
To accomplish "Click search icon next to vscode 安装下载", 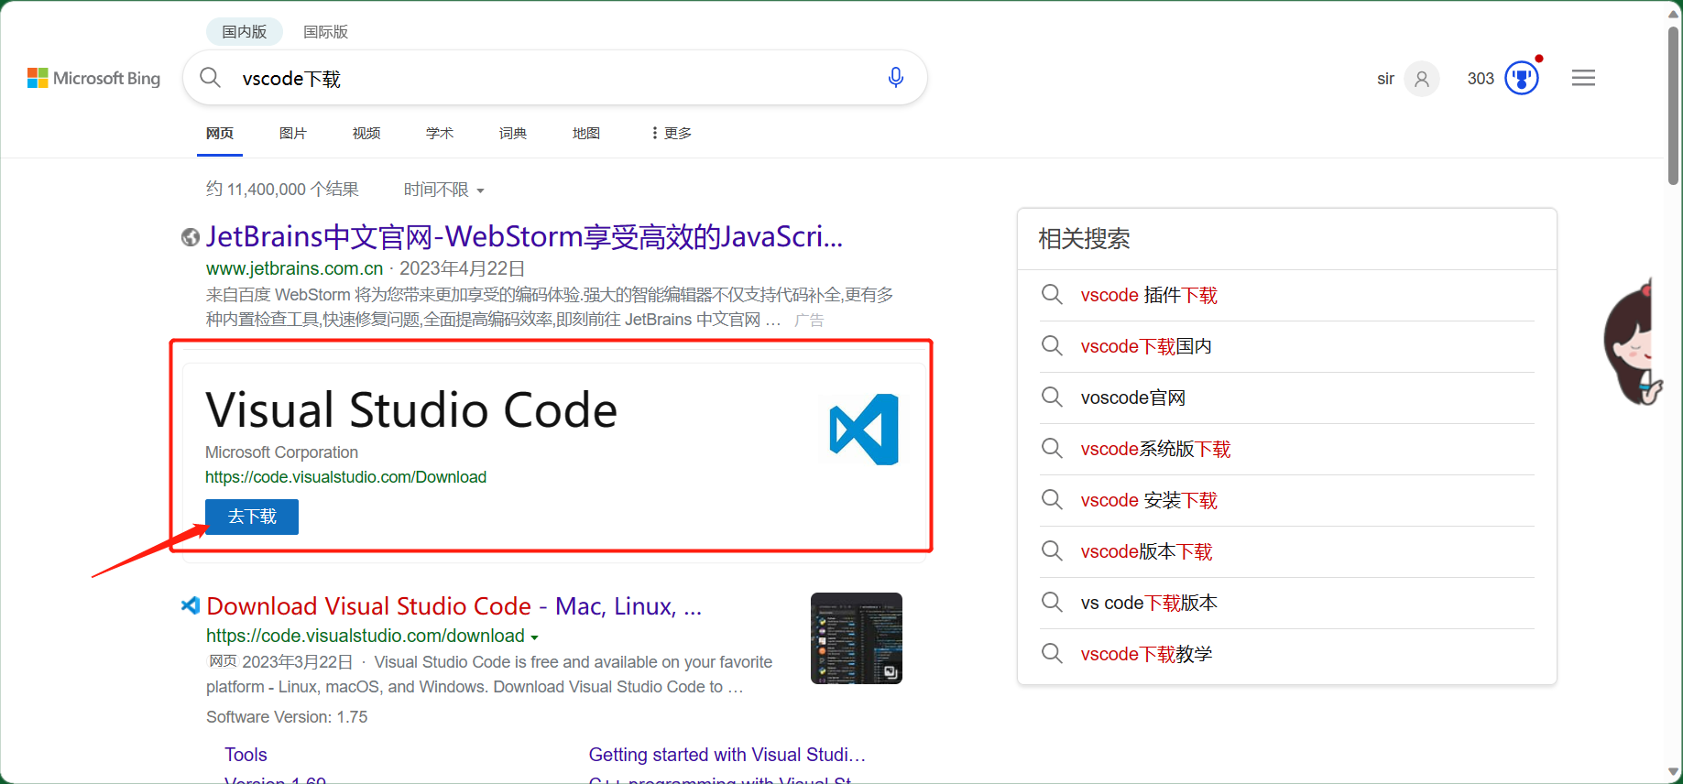I will (1052, 500).
